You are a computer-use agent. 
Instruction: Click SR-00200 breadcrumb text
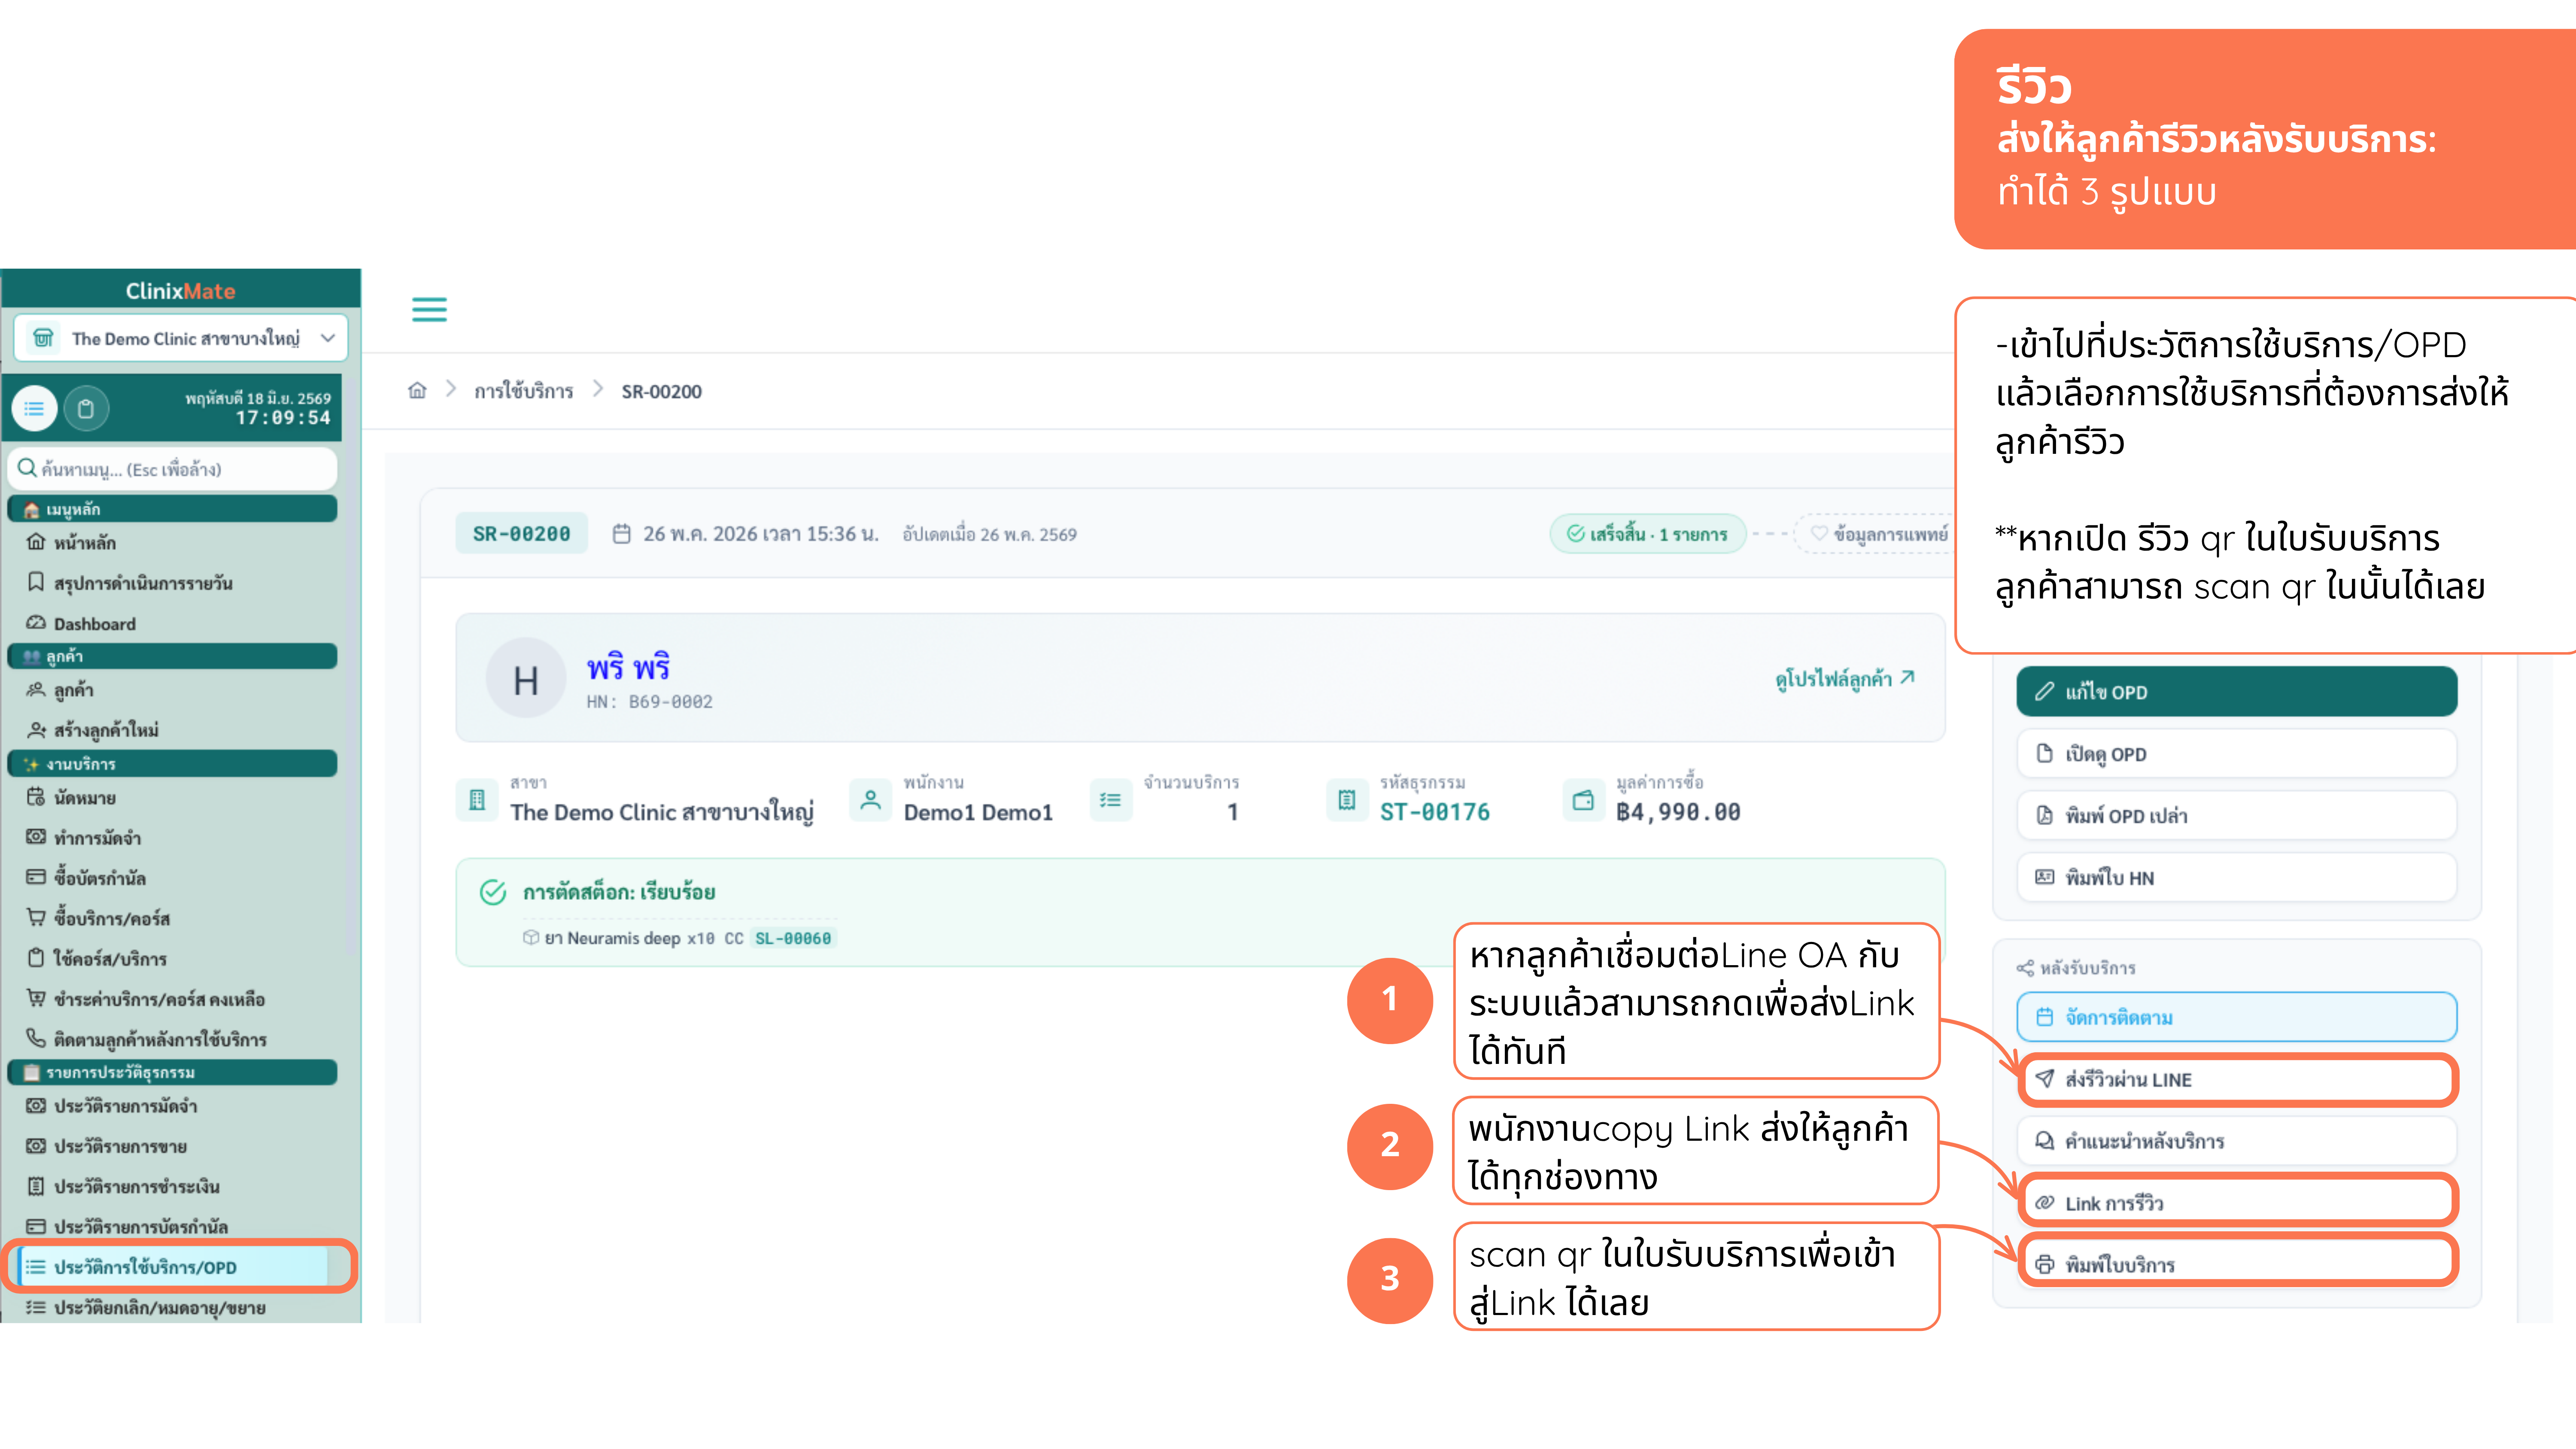[x=661, y=391]
